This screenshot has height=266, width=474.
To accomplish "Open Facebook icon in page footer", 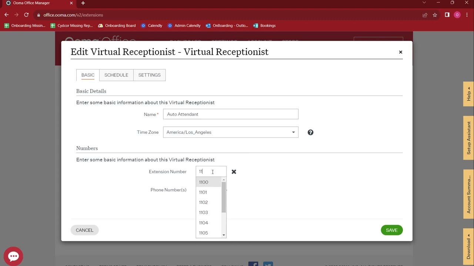I will (x=253, y=264).
